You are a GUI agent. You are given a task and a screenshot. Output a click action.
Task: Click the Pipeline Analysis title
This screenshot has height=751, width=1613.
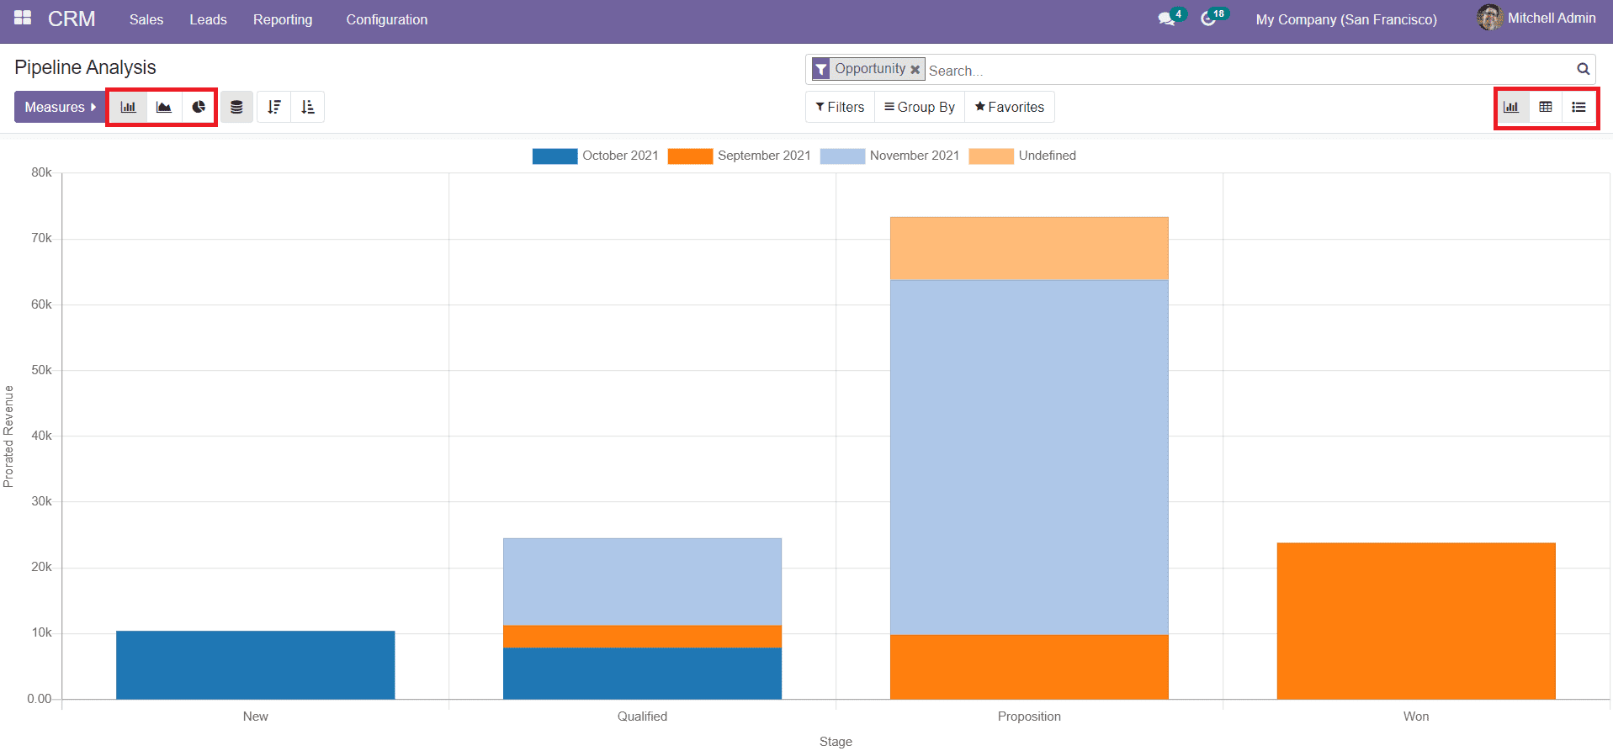click(x=85, y=67)
